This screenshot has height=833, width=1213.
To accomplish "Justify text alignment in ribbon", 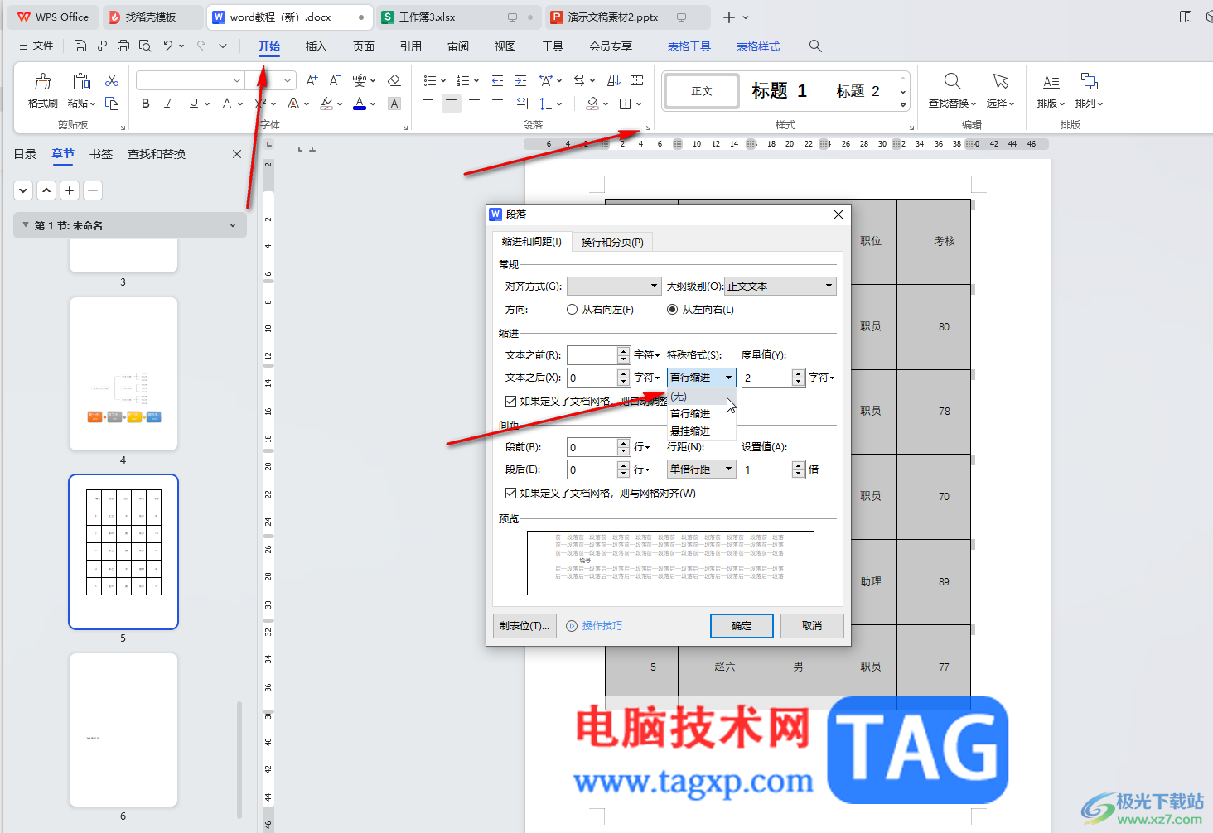I will click(497, 104).
